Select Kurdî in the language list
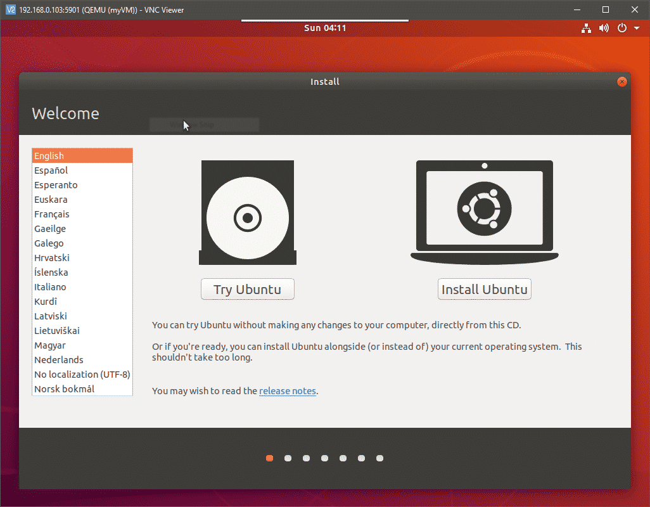The width and height of the screenshot is (650, 507). click(x=82, y=302)
